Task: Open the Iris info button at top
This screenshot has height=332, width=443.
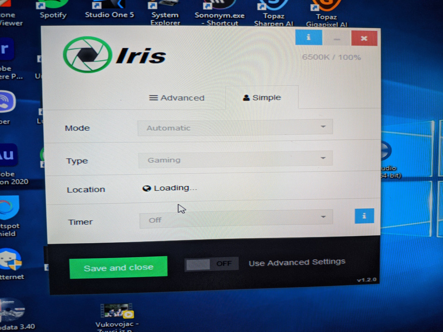Action: pos(308,37)
